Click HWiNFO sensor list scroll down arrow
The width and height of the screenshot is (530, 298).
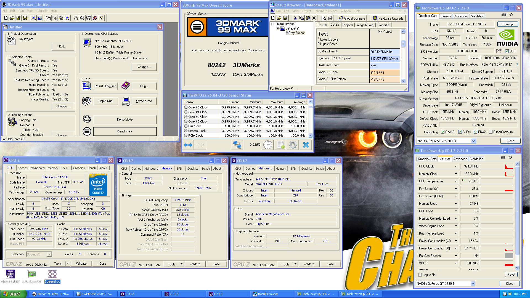tap(310, 135)
